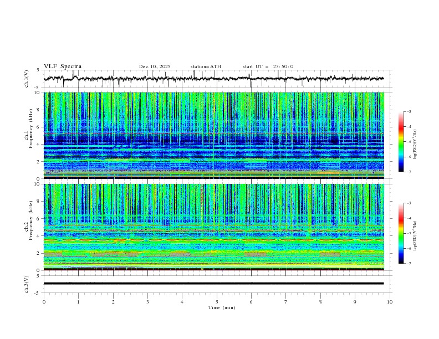Click ch.3(V) voltage tick "5"

click(38, 275)
